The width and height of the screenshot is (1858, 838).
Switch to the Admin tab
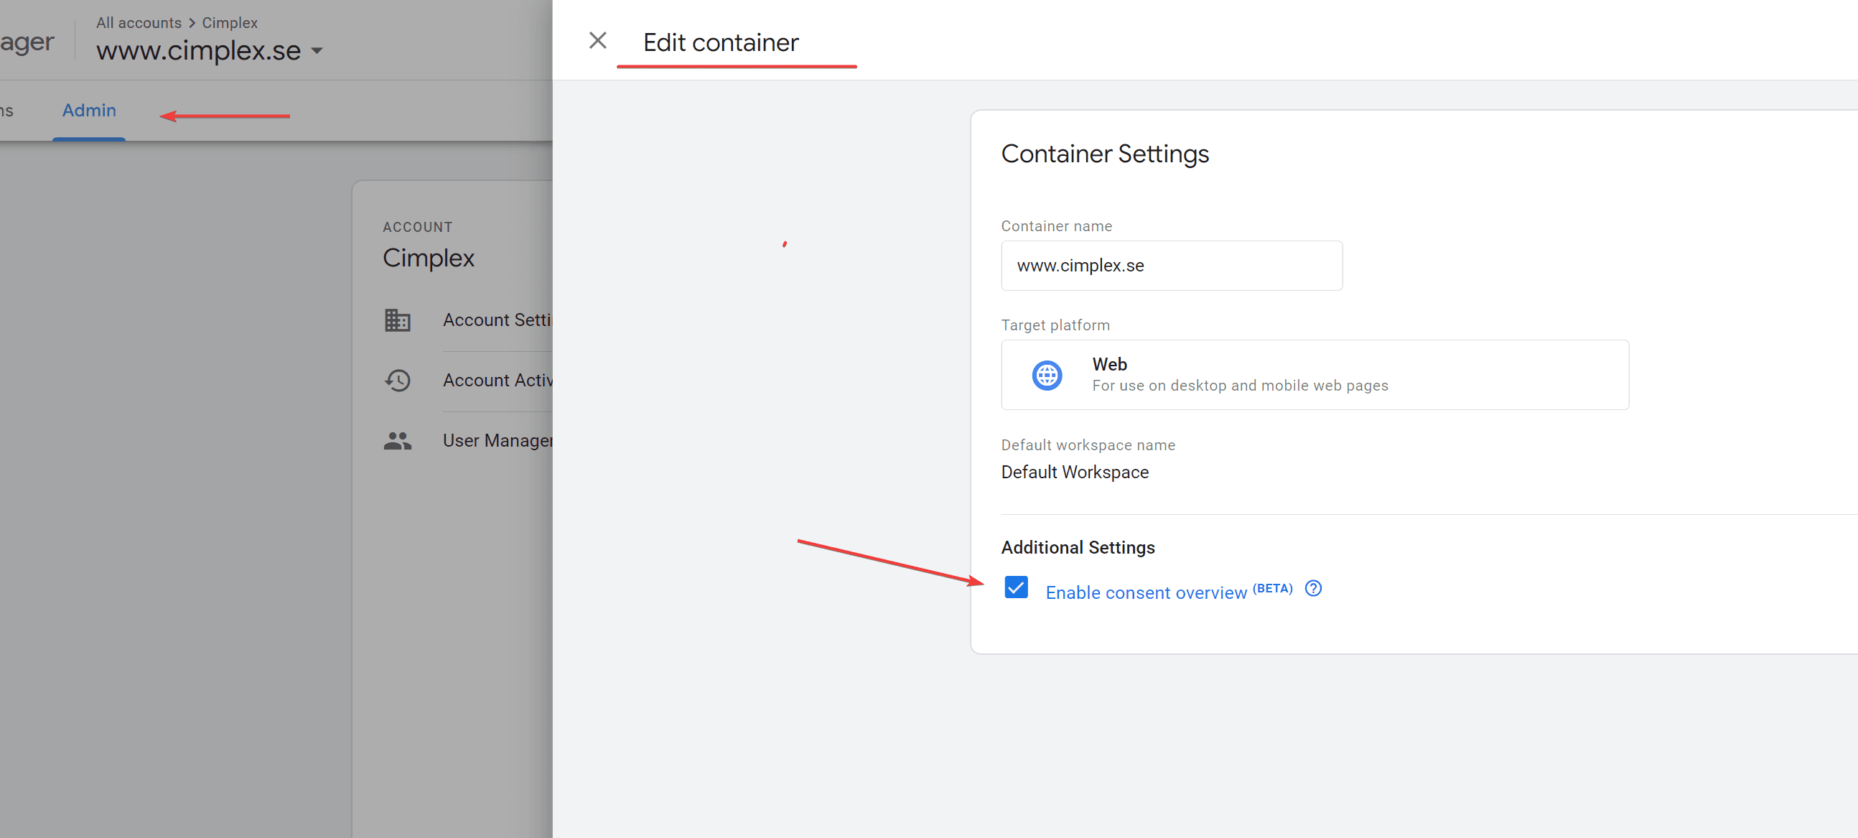(x=89, y=111)
